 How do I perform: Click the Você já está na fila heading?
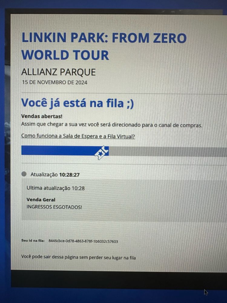point(77,103)
